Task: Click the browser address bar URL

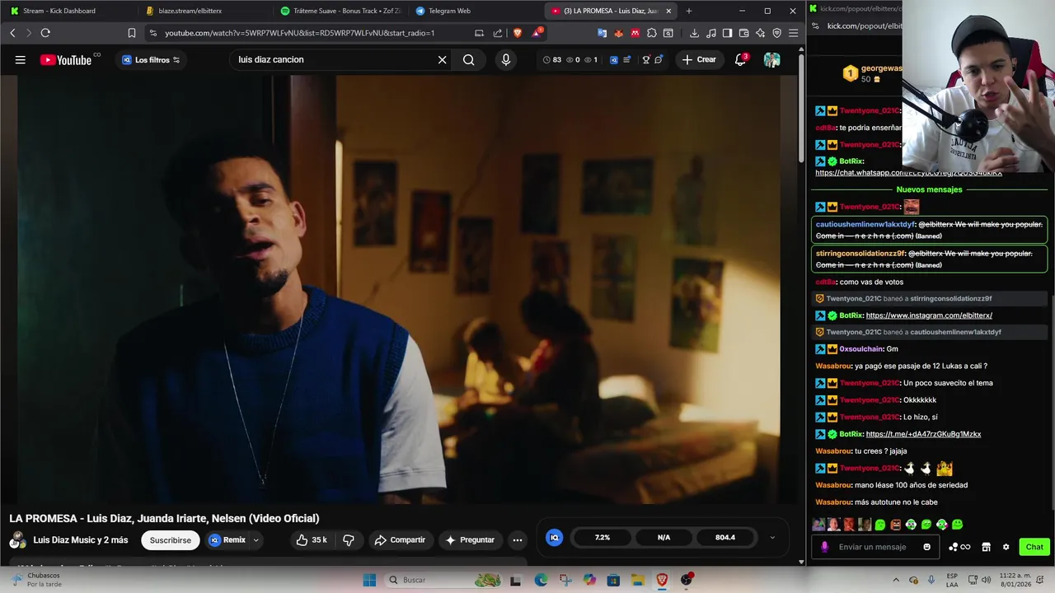Action: click(x=299, y=33)
